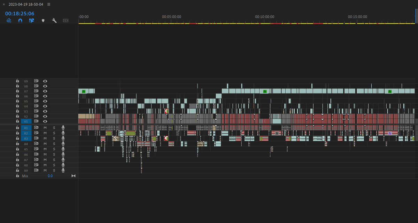Image resolution: width=418 pixels, height=223 pixels.
Task: Toggle insert sequences as nests option
Action: tap(9, 21)
